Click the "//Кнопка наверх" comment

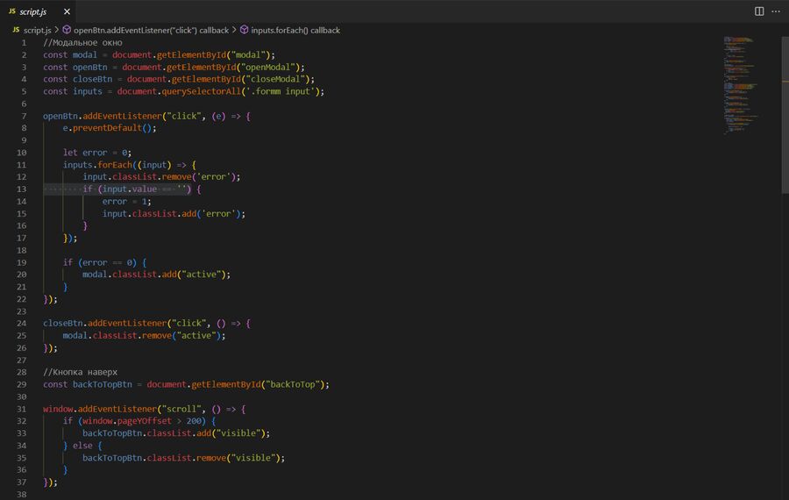pos(80,372)
